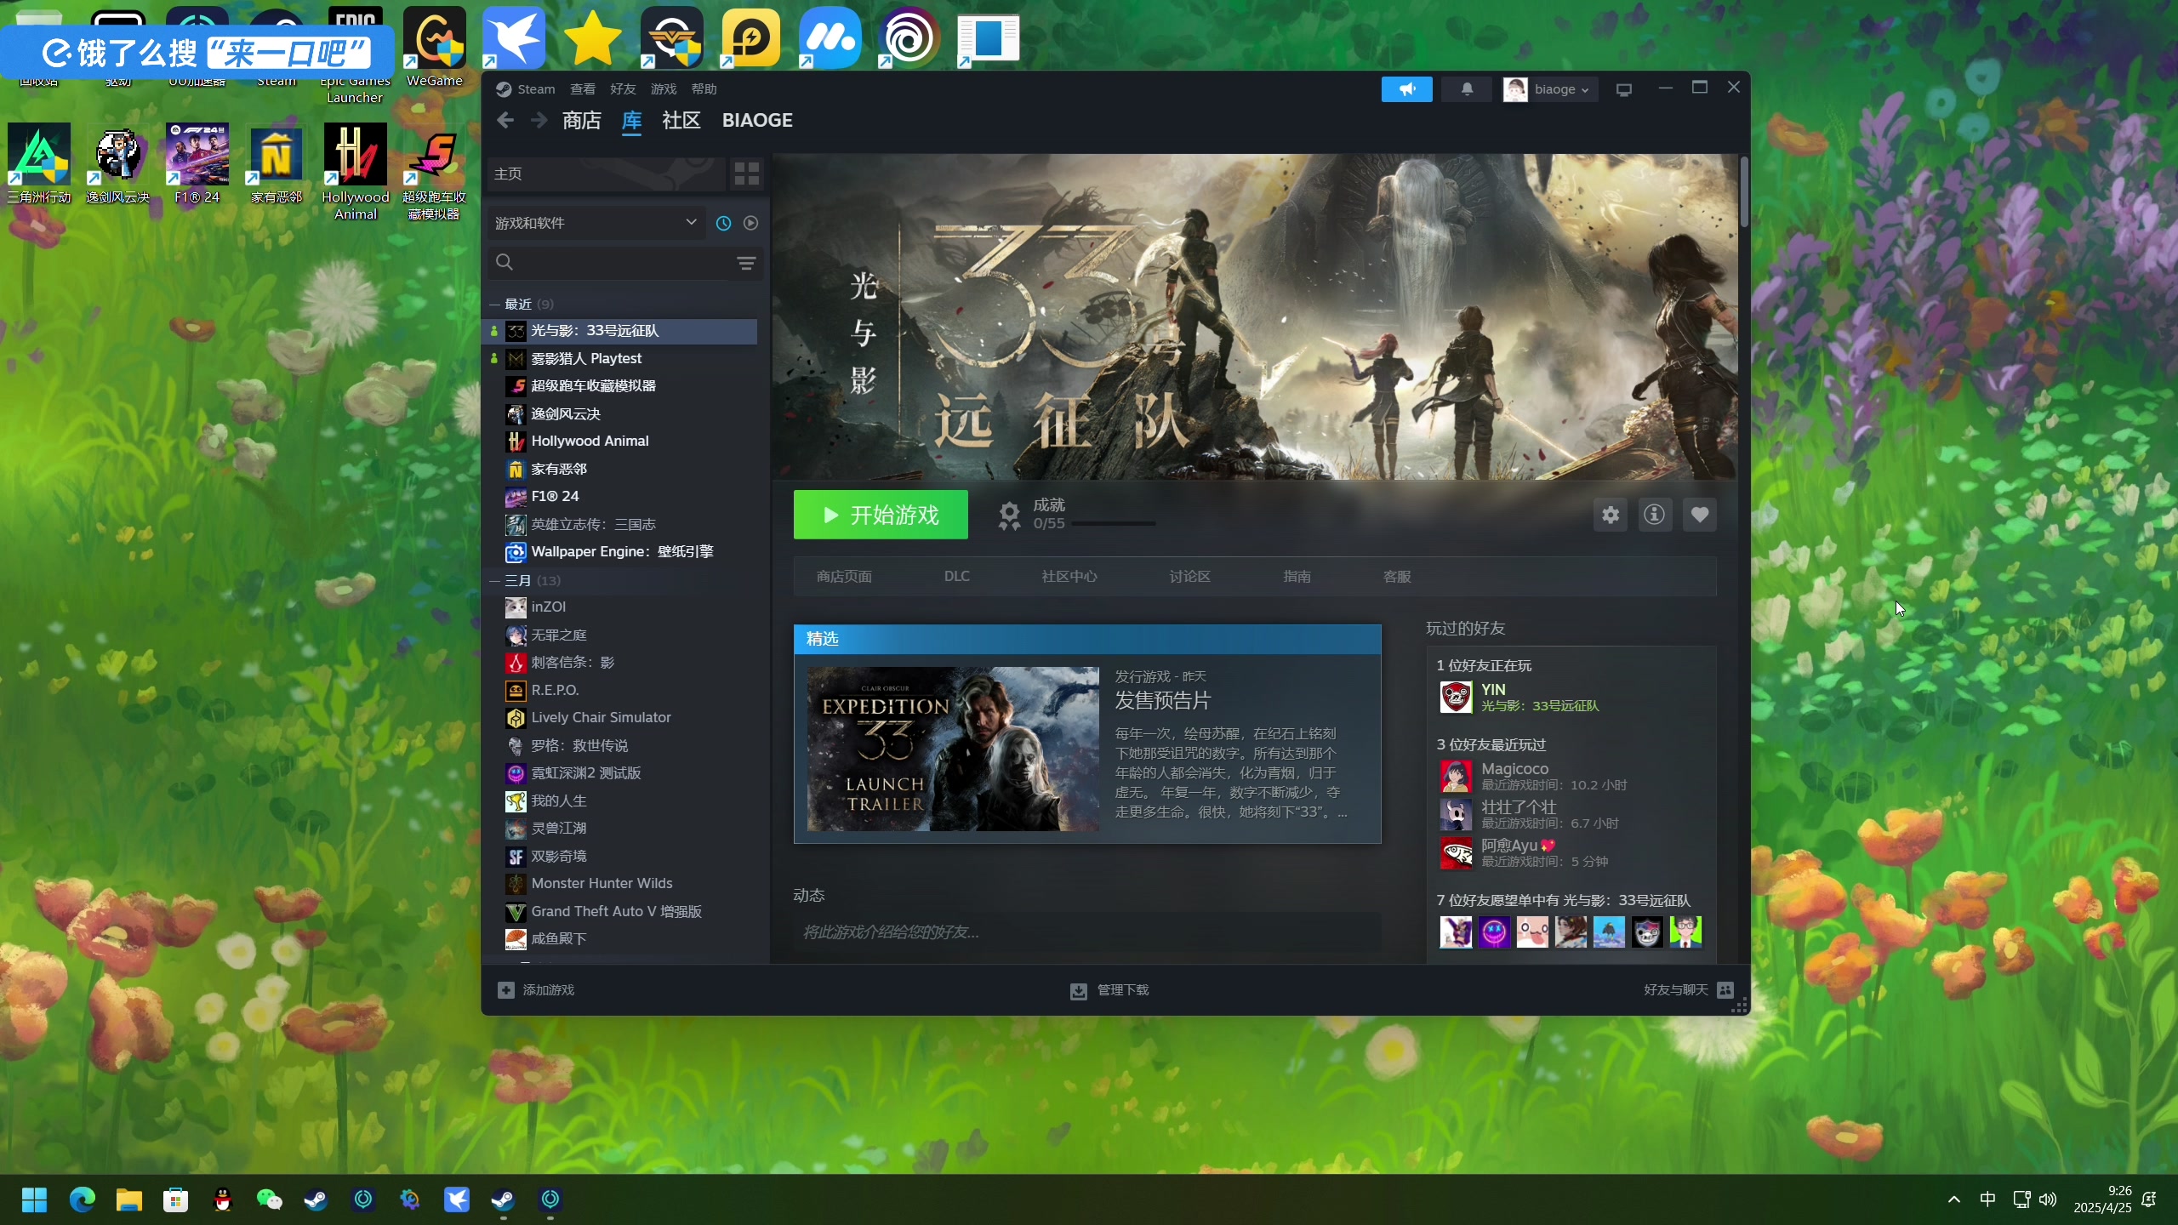Click the achievements progress bar
The height and width of the screenshot is (1225, 2178).
pos(1114,524)
